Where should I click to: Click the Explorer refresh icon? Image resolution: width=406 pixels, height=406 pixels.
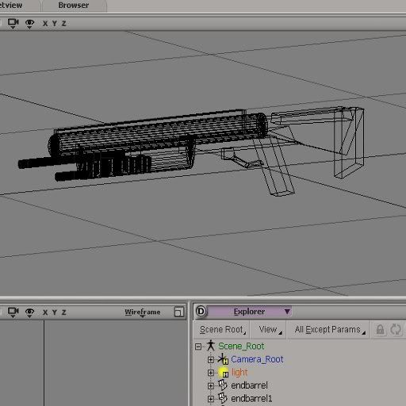point(396,330)
